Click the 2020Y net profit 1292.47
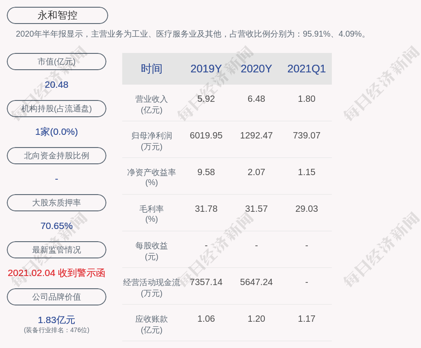The height and width of the screenshot is (348, 421). (x=256, y=135)
